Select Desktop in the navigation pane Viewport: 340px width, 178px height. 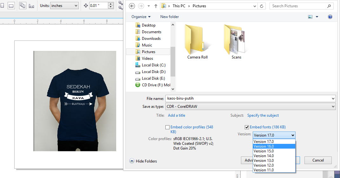(x=149, y=25)
